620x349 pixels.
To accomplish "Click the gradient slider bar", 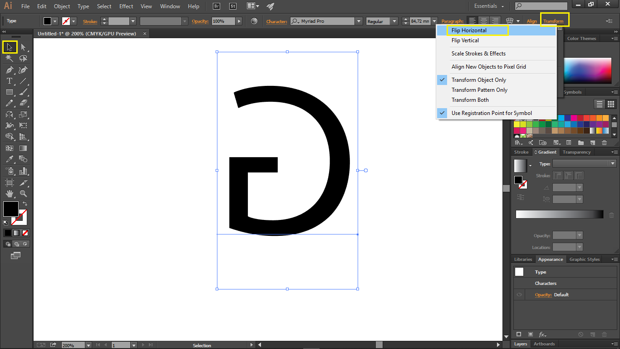I will click(x=559, y=214).
